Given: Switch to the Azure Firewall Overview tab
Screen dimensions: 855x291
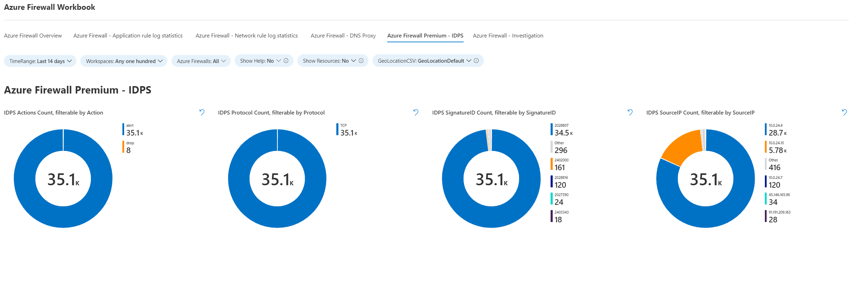Looking at the screenshot, I should pos(33,36).
